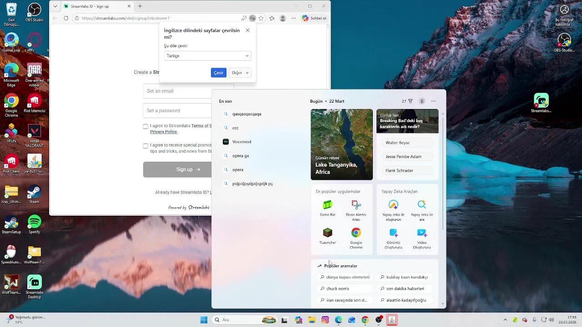Image resolution: width=582 pixels, height=327 pixels.
Task: Check the agree to Terms checkbox
Action: 145,126
